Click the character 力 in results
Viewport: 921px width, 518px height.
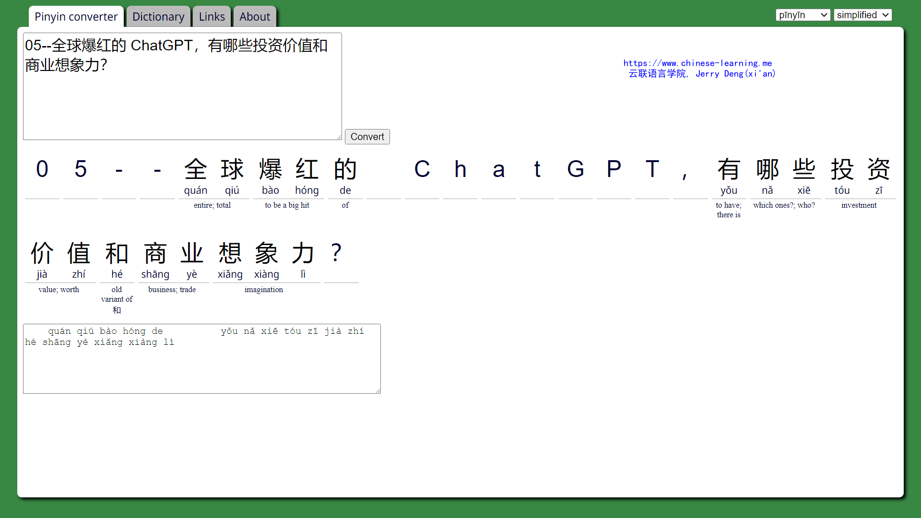(303, 253)
